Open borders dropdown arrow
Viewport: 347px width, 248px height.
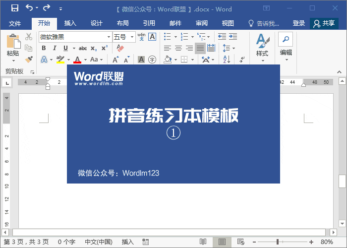(x=192, y=60)
